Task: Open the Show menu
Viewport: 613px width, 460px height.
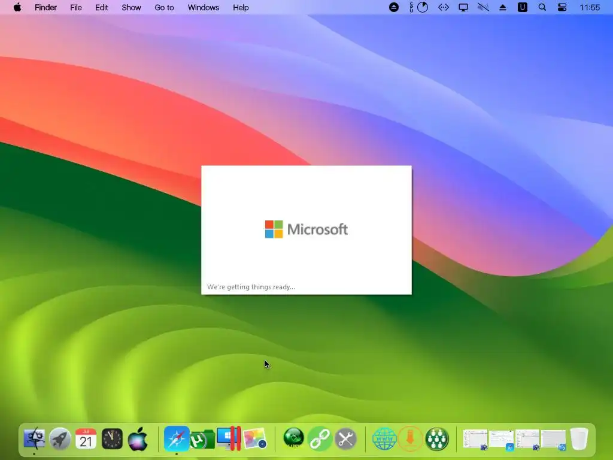Action: 131,7
